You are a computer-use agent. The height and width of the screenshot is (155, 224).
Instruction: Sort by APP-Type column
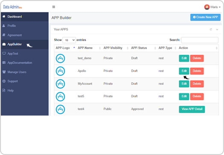click(167, 48)
